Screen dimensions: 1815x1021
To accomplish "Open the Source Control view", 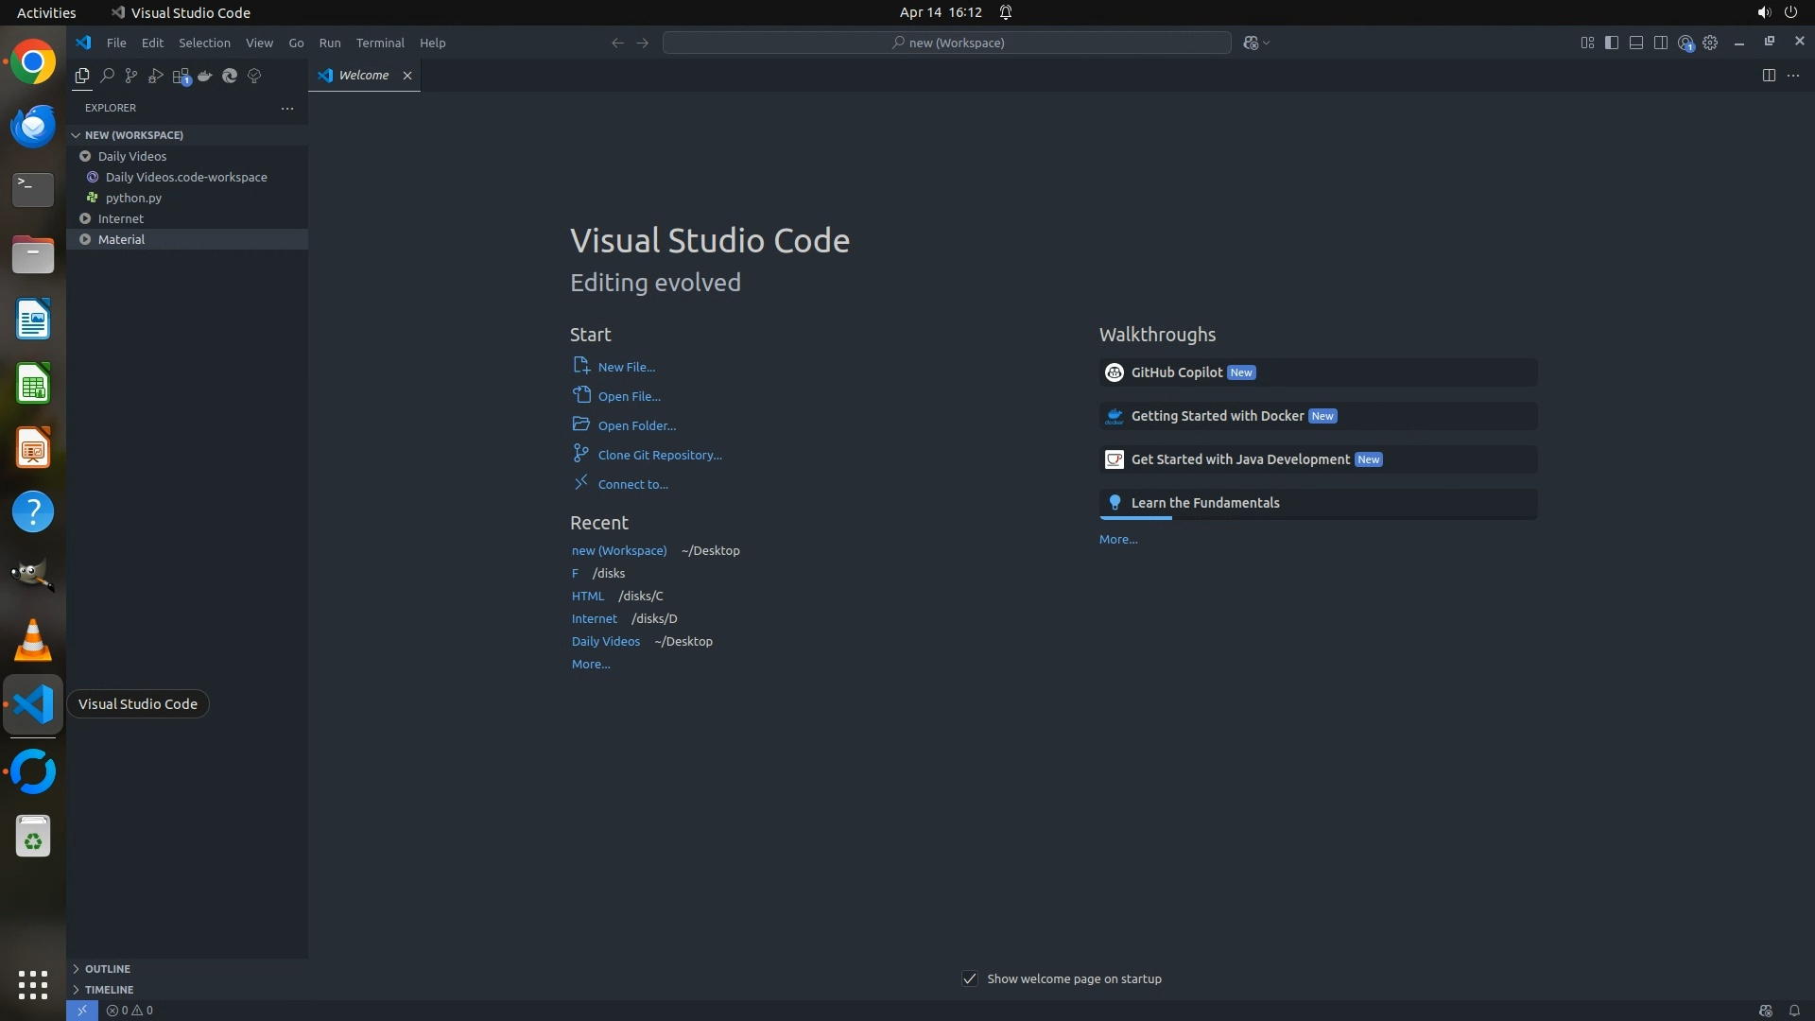I will coord(131,76).
